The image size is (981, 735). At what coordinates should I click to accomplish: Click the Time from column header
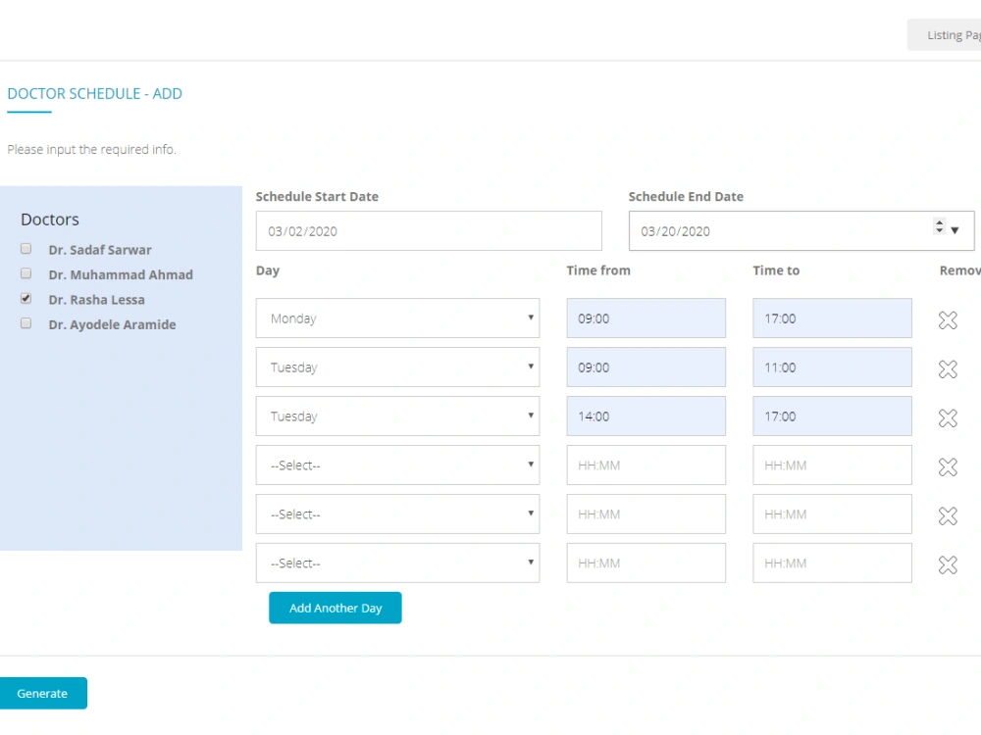[x=598, y=270]
